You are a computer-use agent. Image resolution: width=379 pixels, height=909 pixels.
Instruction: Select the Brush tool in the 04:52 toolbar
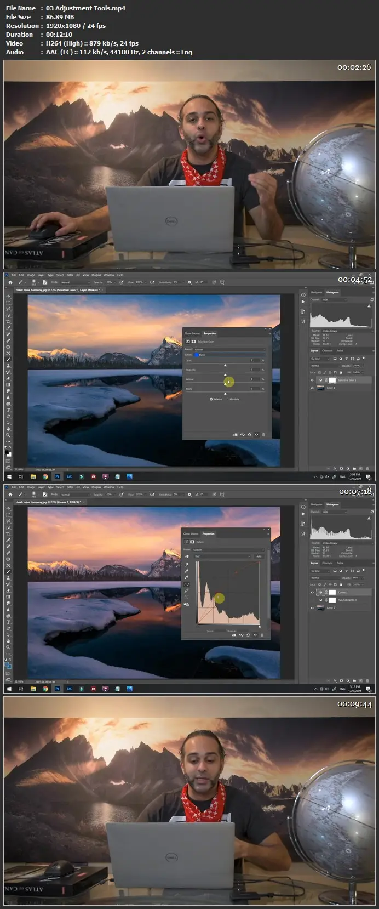(8, 360)
